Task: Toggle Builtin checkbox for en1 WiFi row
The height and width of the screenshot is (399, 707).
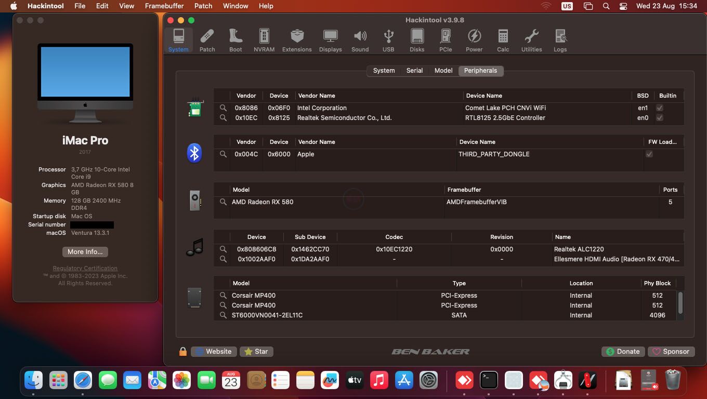Action: (x=660, y=108)
